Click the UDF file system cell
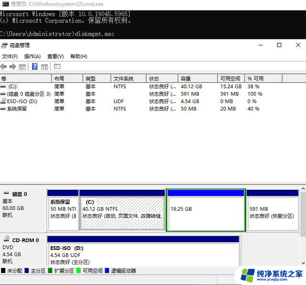This screenshot has width=306, height=285. click(119, 101)
